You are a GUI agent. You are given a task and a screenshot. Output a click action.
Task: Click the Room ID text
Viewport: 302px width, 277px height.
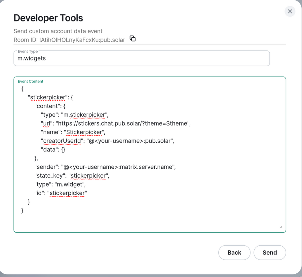pyautogui.click(x=69, y=40)
